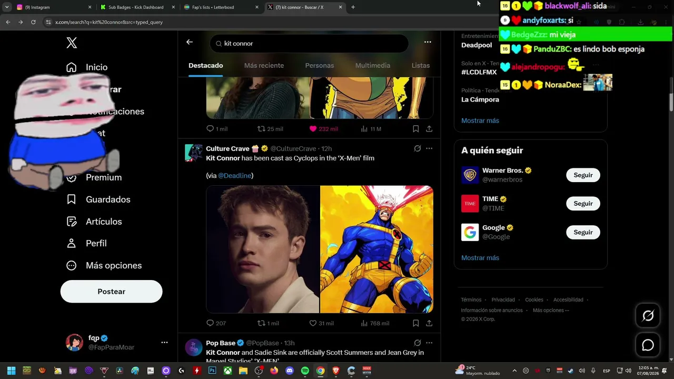Like the Culture Crave post
Screen dimensions: 674x379
[x=321, y=323]
